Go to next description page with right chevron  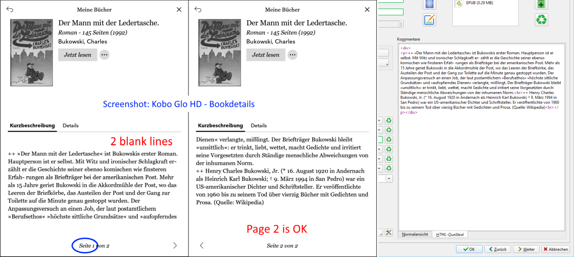(175, 246)
